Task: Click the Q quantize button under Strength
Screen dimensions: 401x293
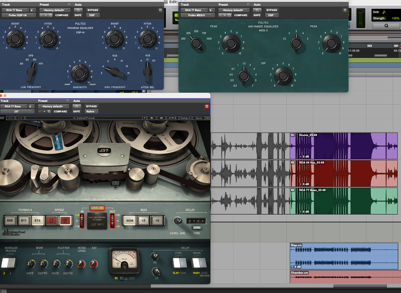Action: [386, 26]
